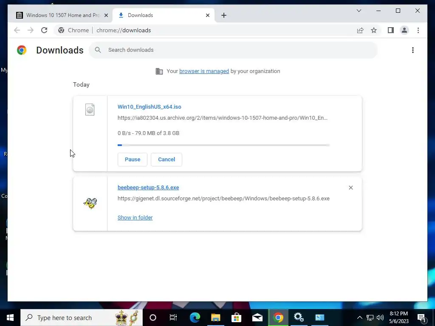Open Mail app from taskbar
The width and height of the screenshot is (435, 326).
pyautogui.click(x=257, y=318)
